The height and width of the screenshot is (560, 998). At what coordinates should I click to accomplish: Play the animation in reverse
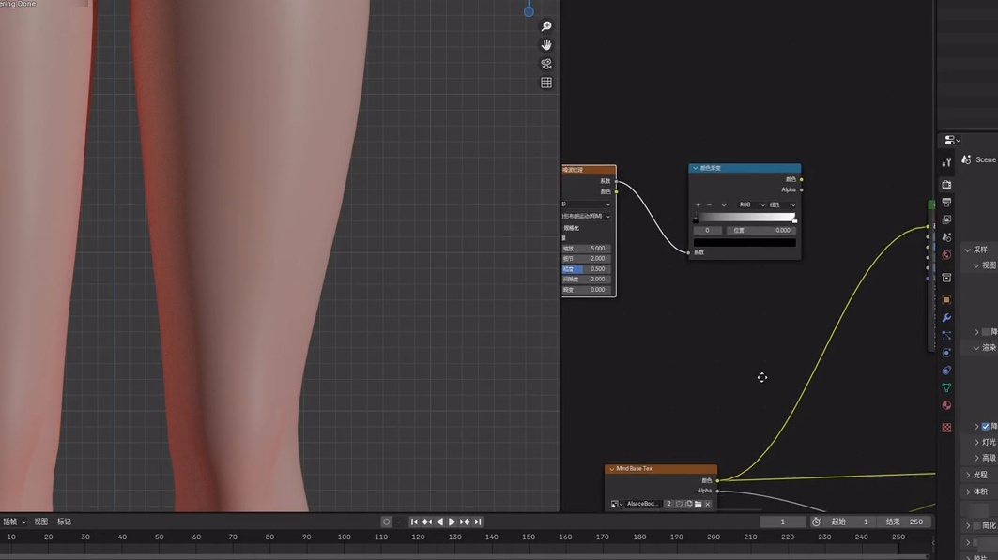pyautogui.click(x=439, y=522)
